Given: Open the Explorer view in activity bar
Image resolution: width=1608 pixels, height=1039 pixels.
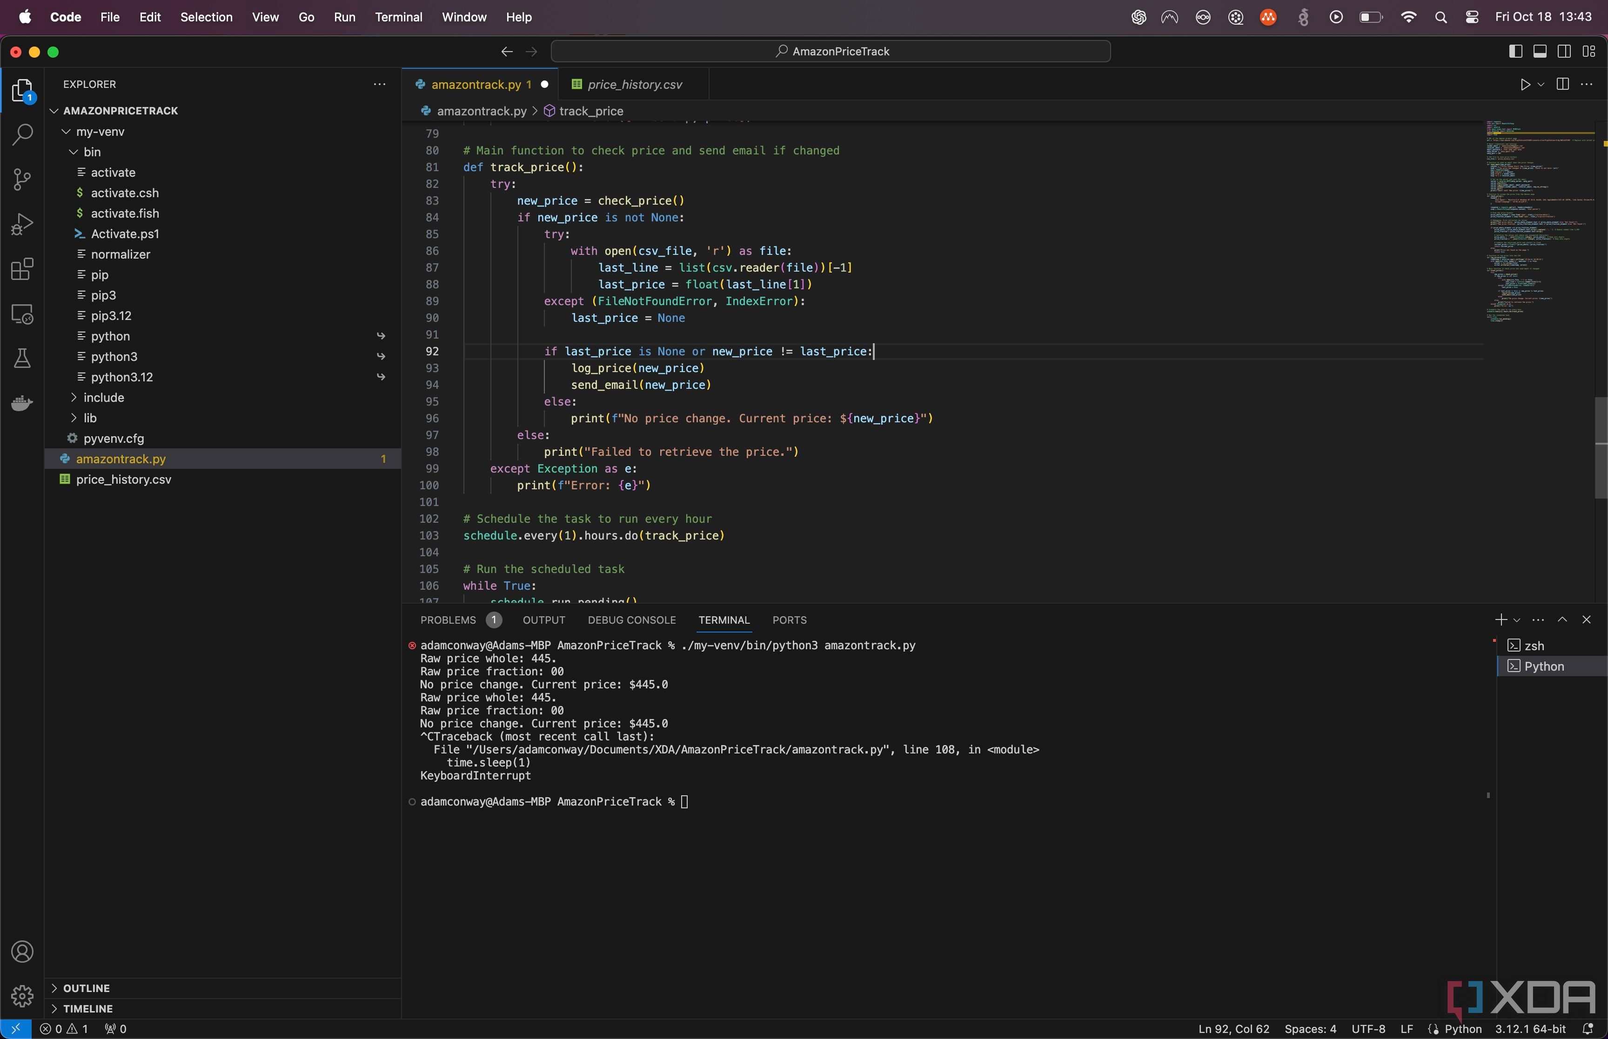Looking at the screenshot, I should pos(22,91).
